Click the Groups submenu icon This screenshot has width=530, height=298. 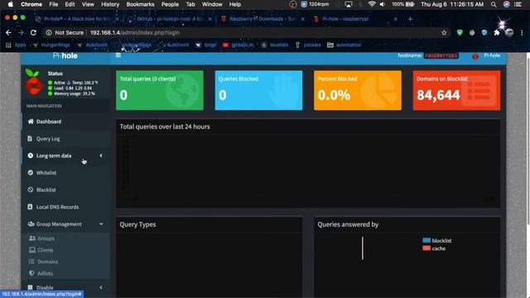click(x=32, y=238)
